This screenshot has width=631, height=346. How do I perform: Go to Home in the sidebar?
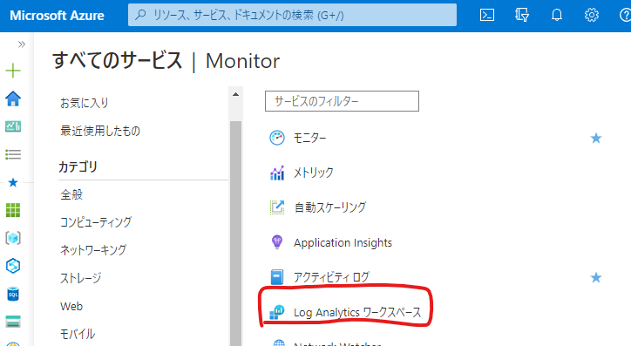(x=13, y=98)
